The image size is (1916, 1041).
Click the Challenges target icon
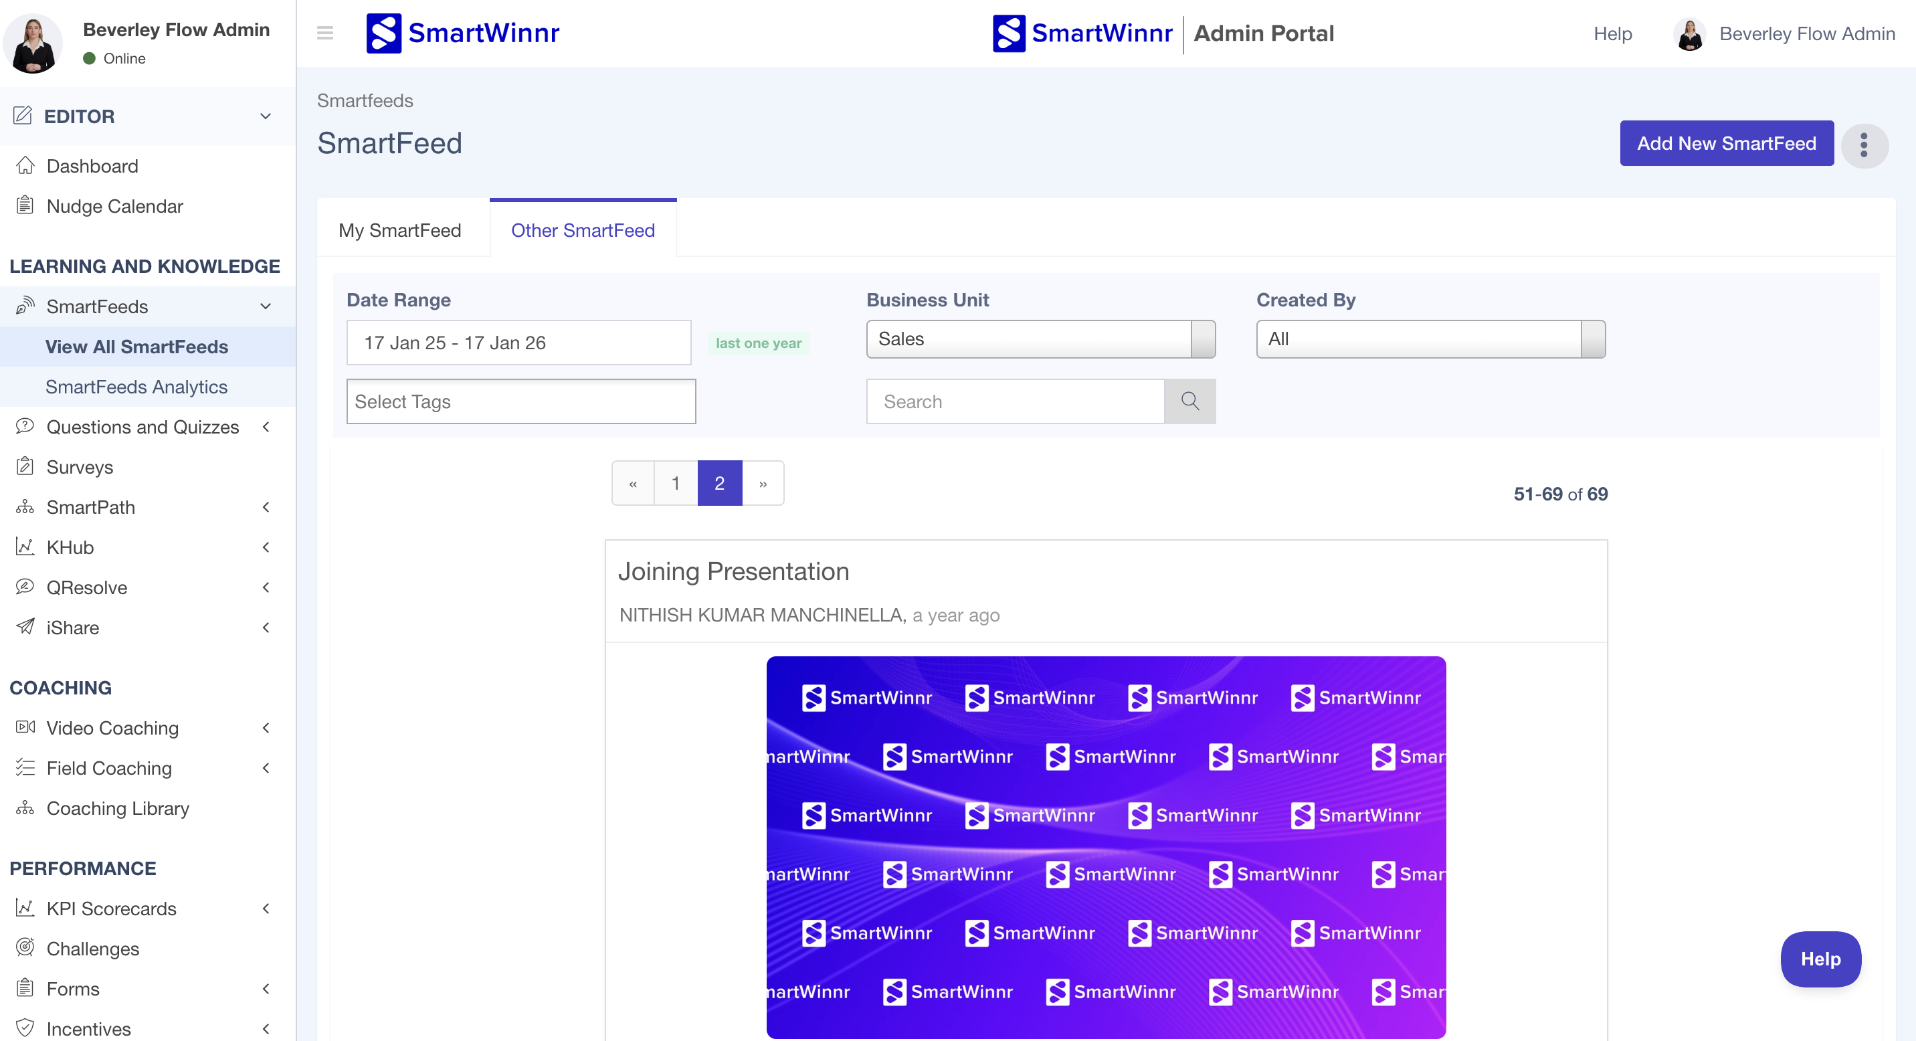tap(25, 948)
